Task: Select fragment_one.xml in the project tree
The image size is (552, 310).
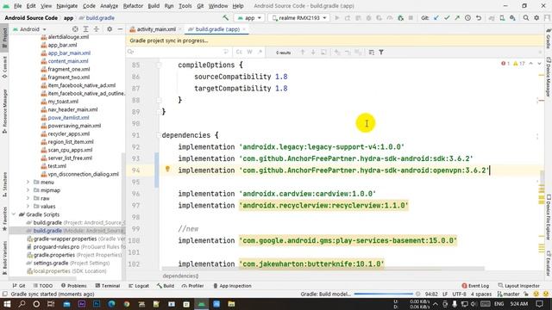Action: [69, 69]
